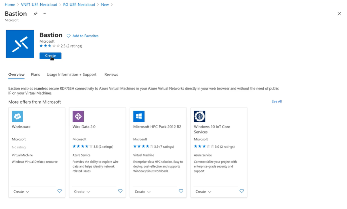This screenshot has width=347, height=209.
Task: Click the blue Create button for Bastion
Action: point(50,56)
